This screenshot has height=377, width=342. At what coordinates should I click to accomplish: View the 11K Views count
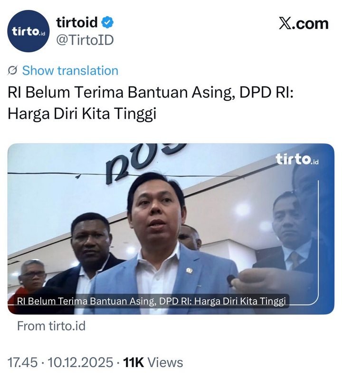tap(153, 362)
